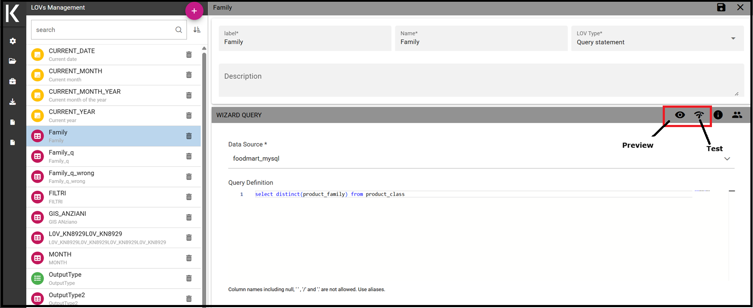Save the Family LOV
Image resolution: width=753 pixels, height=308 pixels.
(x=721, y=7)
